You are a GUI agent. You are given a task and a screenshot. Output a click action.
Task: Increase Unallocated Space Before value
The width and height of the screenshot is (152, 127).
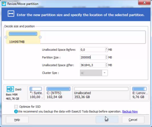tap(106, 48)
